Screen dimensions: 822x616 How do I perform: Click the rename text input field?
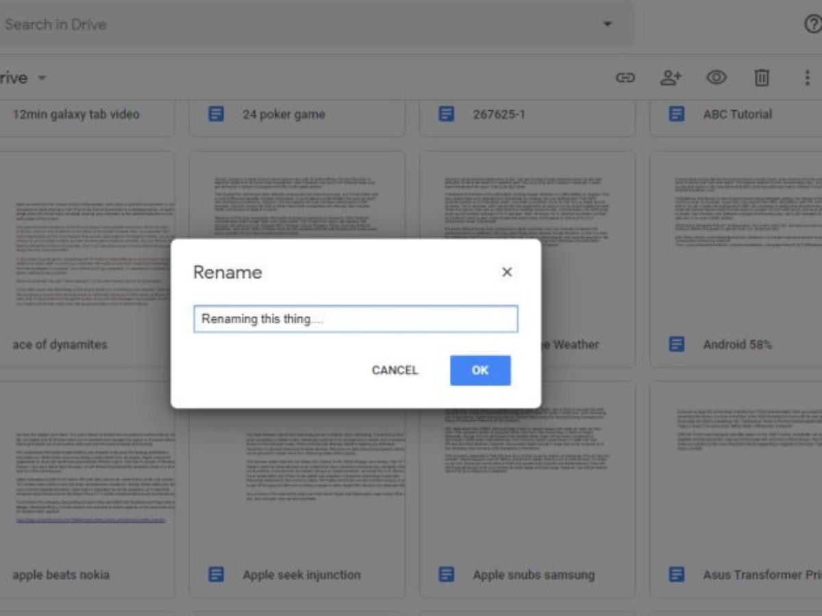[356, 319]
